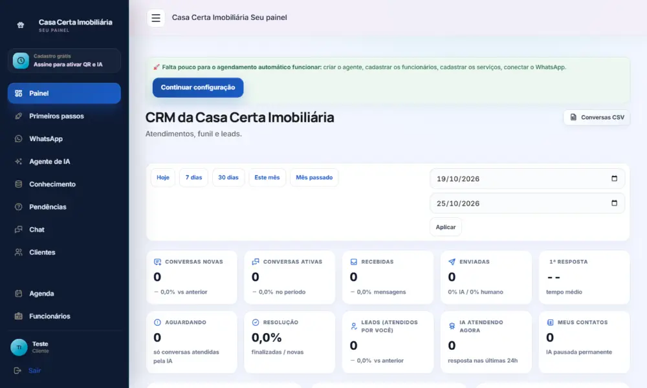
Task: Click the Sair logout icon
Action: [x=17, y=371]
